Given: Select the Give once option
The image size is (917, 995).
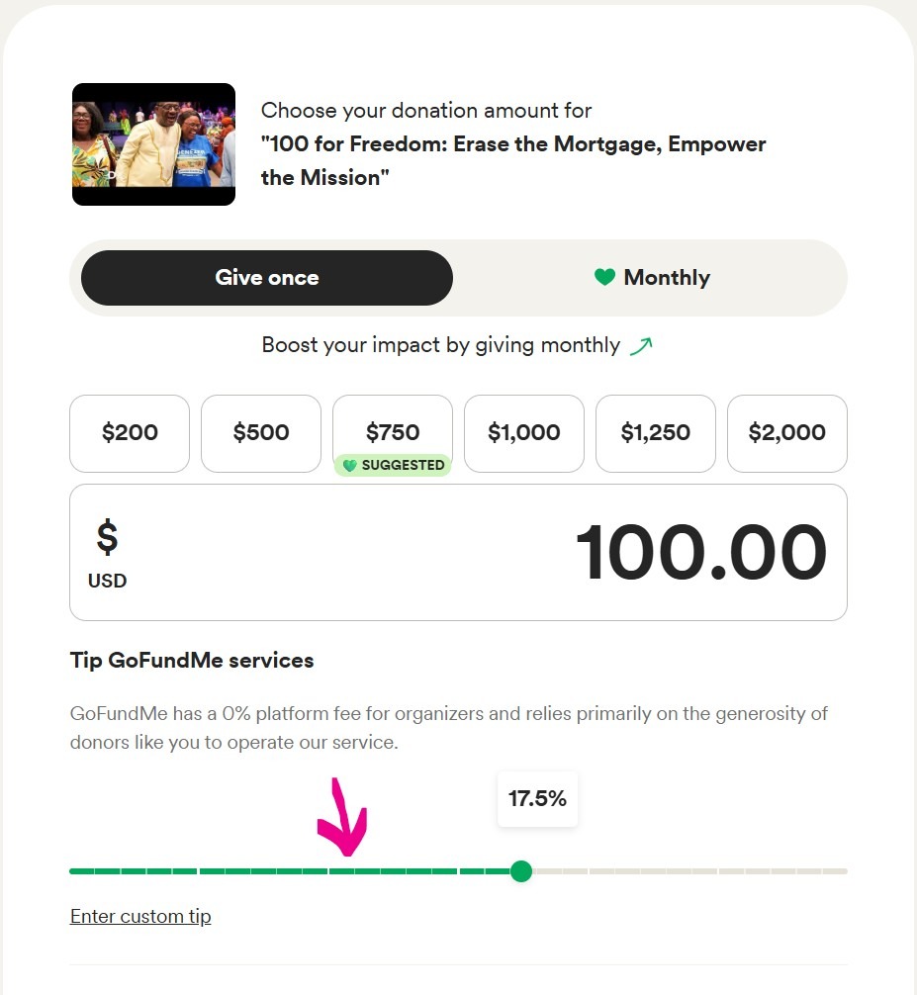Looking at the screenshot, I should click(x=267, y=278).
